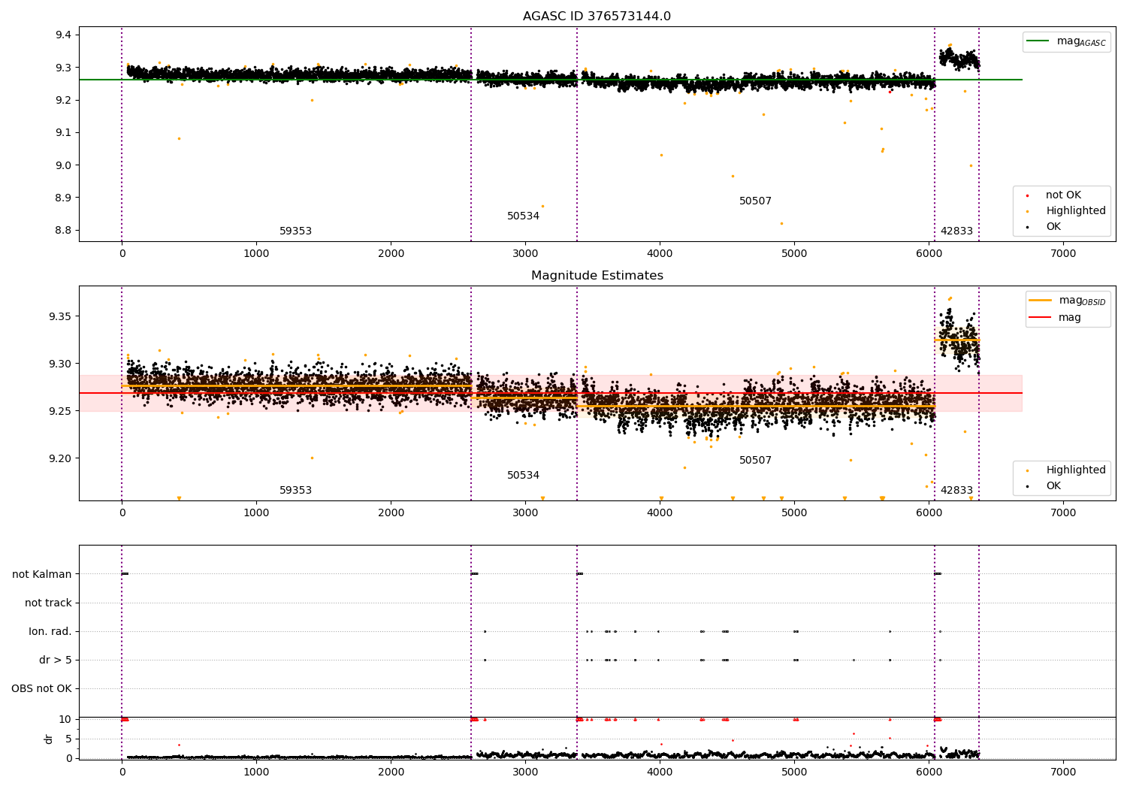Screen dimensions: 1127x789
Task: Select the red 'mag' line legend entry
Action: 1055,317
